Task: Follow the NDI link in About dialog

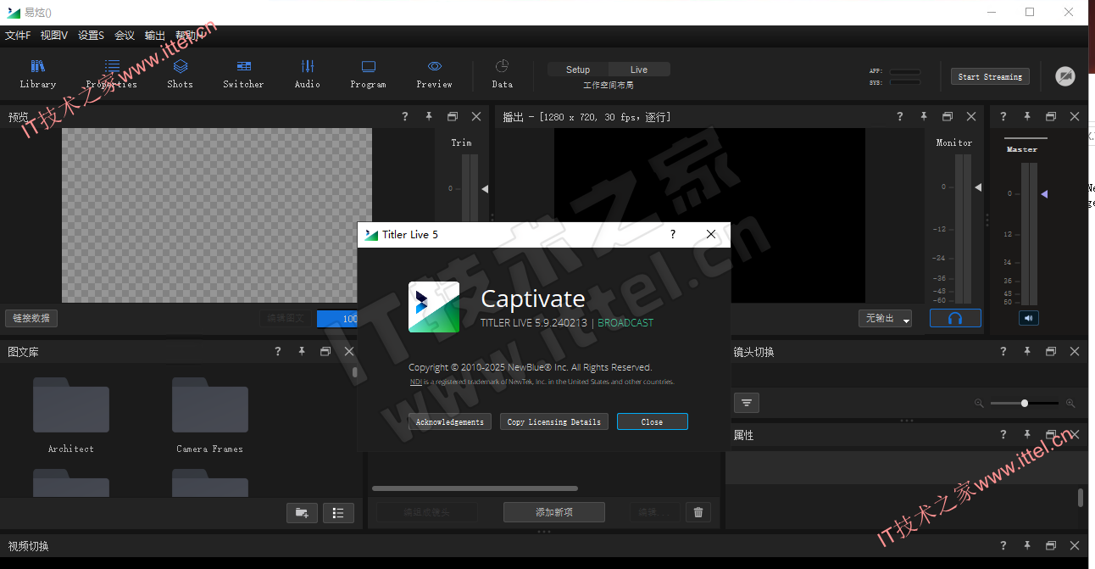Action: (x=416, y=382)
